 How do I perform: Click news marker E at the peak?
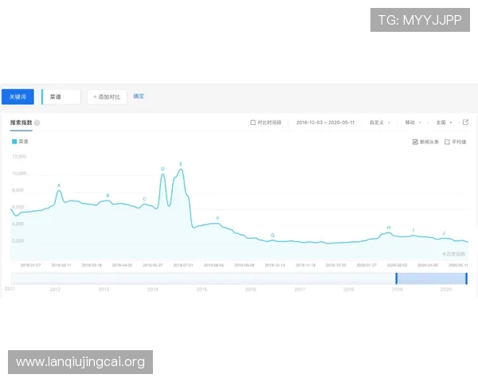coord(181,164)
